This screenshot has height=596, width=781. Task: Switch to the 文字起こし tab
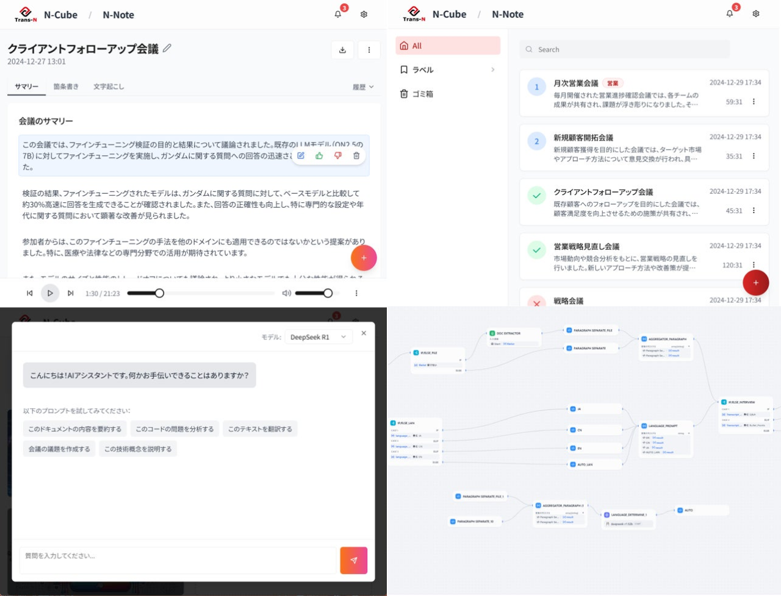(x=109, y=87)
